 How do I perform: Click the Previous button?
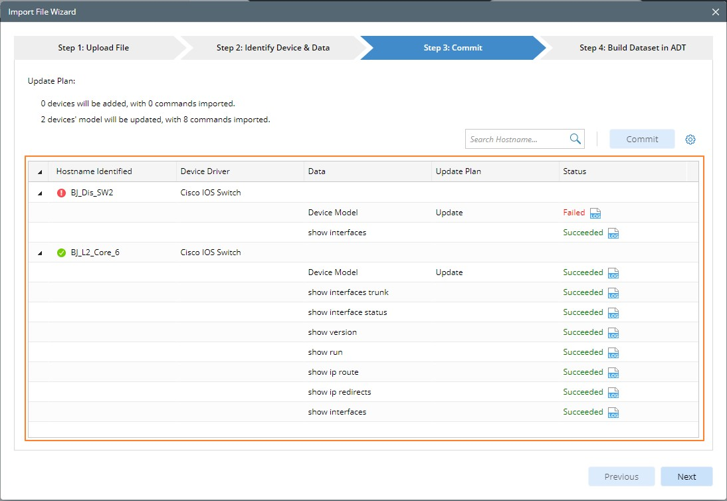coord(621,476)
